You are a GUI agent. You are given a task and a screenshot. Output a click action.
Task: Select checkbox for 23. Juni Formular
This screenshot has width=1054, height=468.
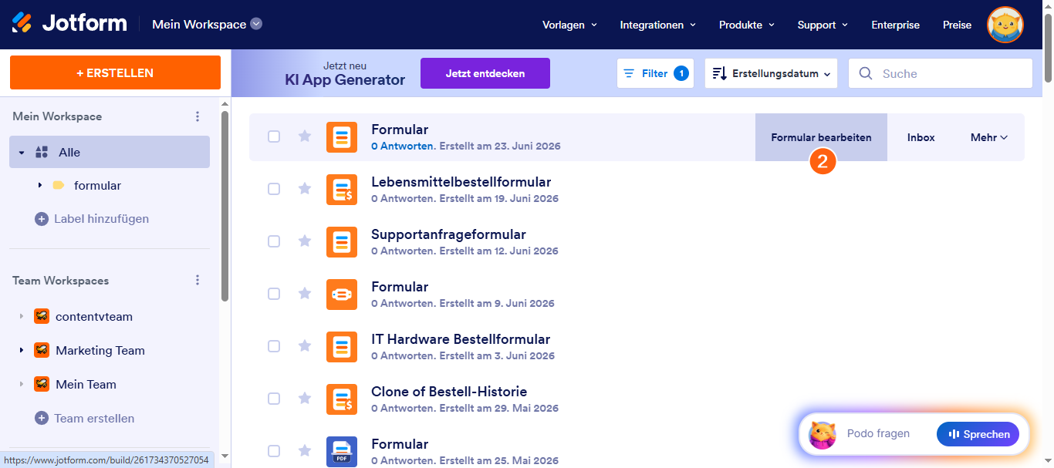click(274, 136)
